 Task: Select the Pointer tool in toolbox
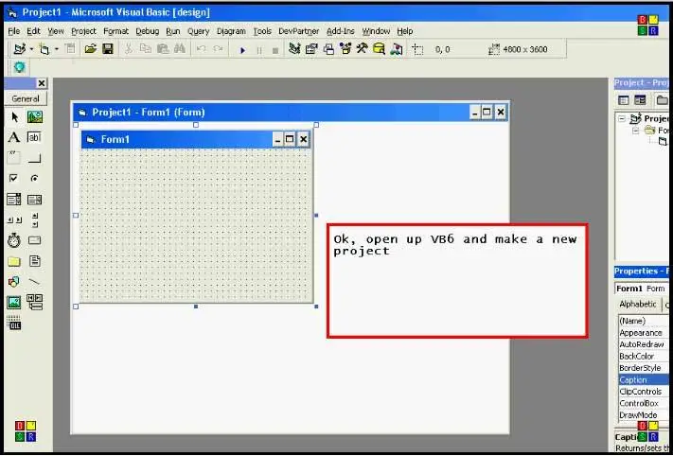[x=14, y=116]
